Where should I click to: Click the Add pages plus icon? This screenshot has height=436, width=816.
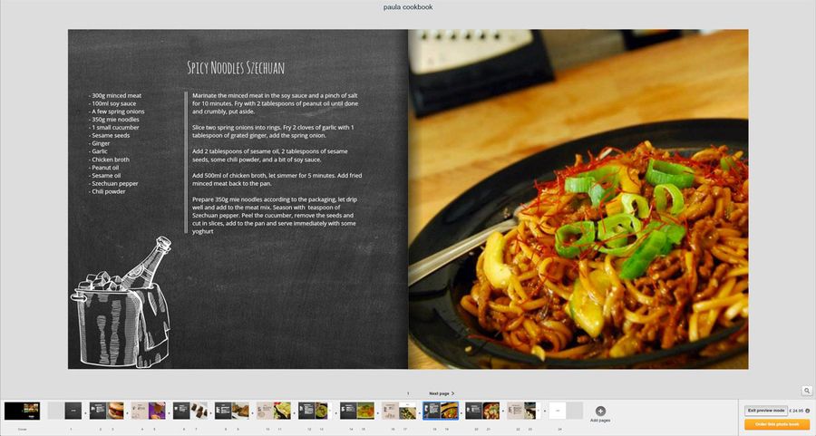[x=600, y=411]
